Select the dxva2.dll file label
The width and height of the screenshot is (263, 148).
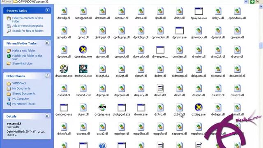click(x=102, y=134)
